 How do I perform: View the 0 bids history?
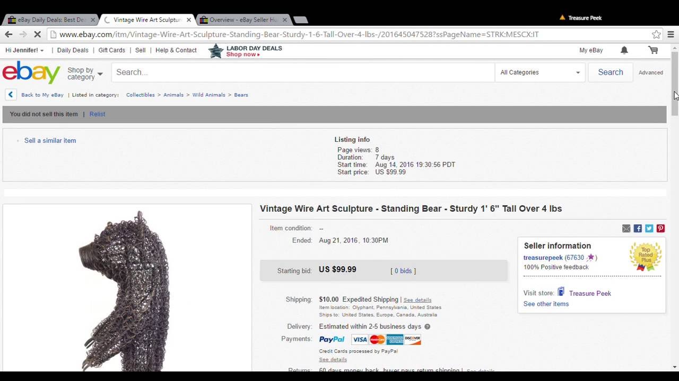coord(403,271)
